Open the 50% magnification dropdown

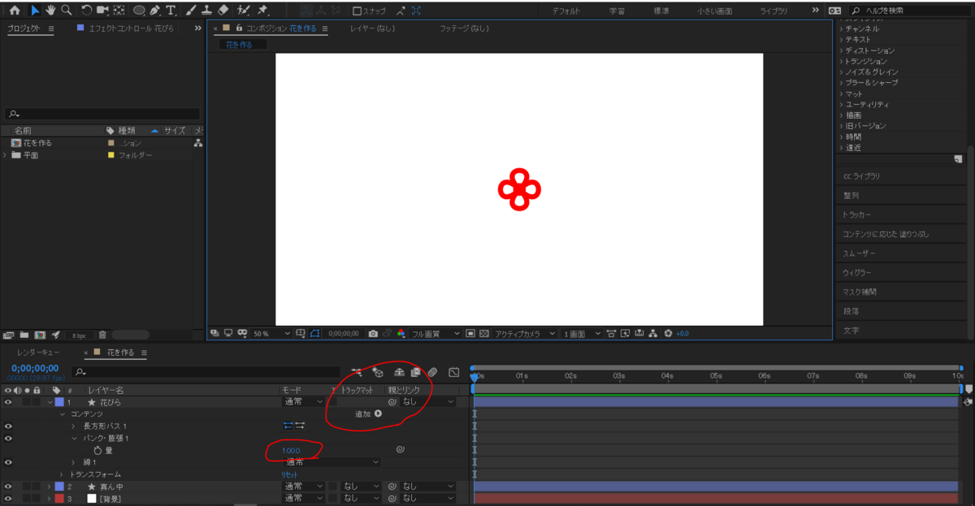pos(271,334)
